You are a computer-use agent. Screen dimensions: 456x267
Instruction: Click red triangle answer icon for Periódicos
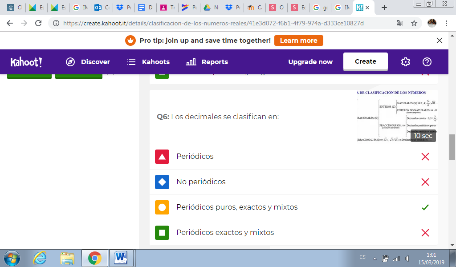click(x=162, y=157)
